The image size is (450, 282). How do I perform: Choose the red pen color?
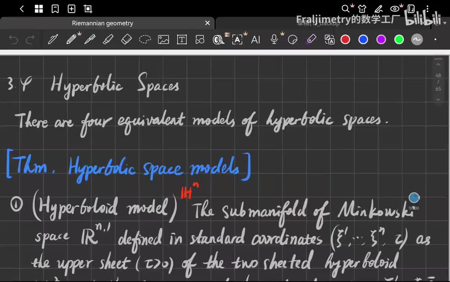point(345,40)
